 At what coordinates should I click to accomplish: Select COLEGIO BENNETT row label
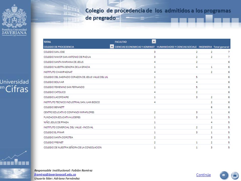[x=54, y=107]
